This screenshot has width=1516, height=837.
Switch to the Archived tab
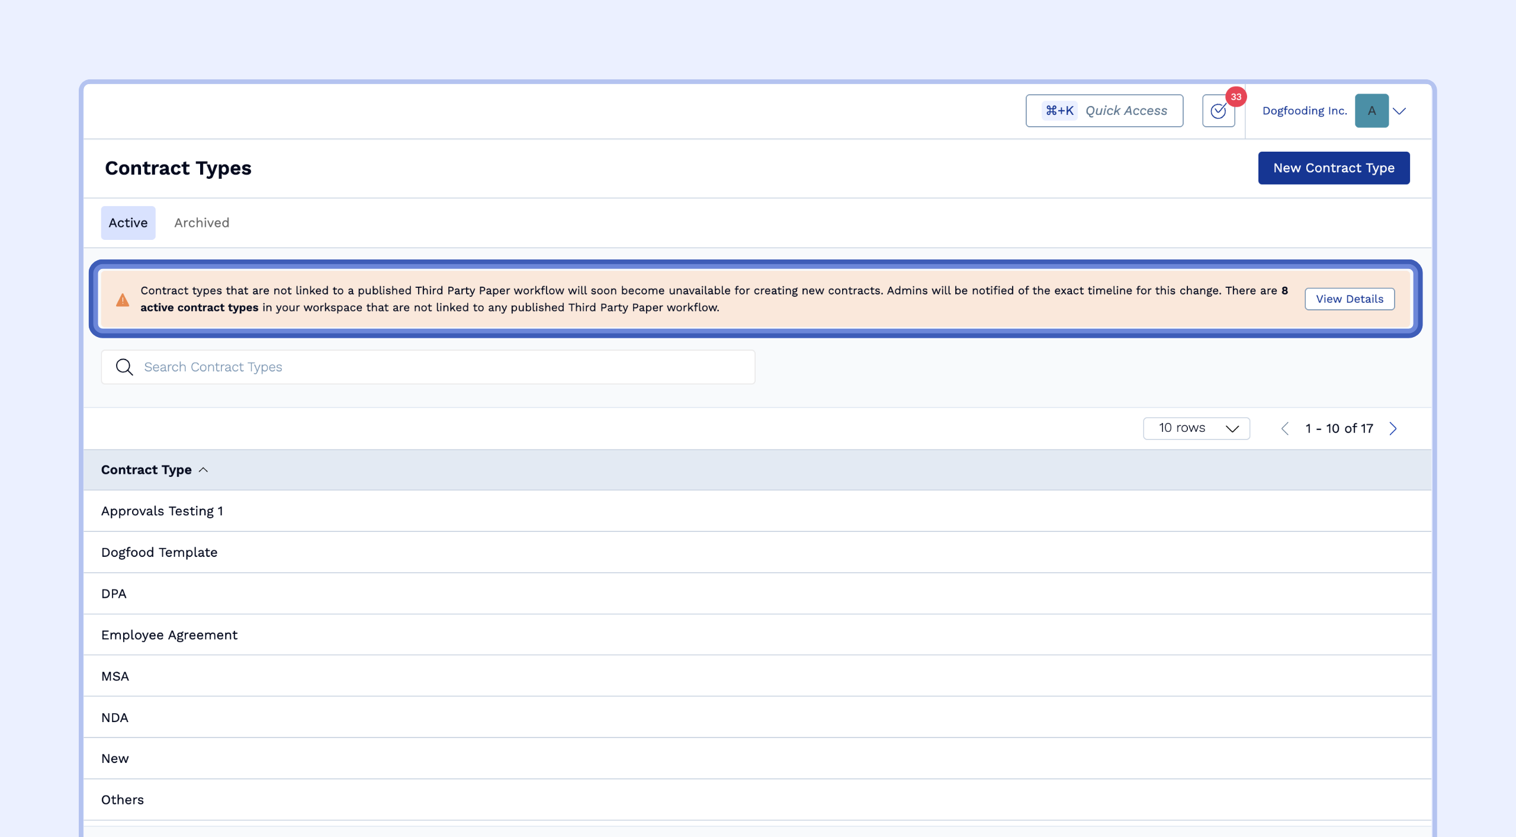(201, 223)
